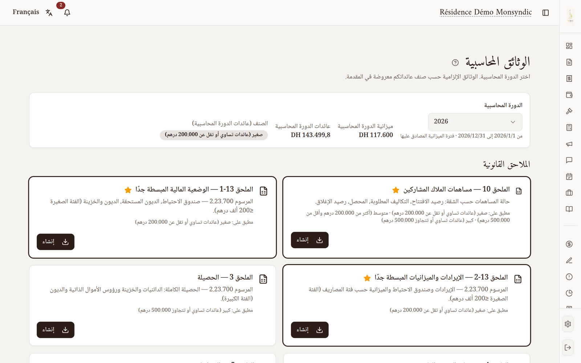This screenshot has width=581, height=363.
Task: Click the star icon on الملحق 10 card
Action: point(396,190)
